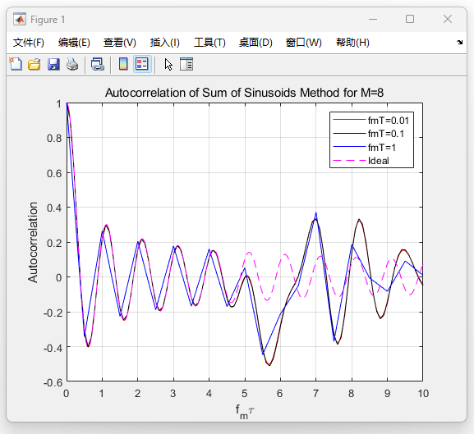
Task: Click the MATLAB logo in the title bar
Action: pyautogui.click(x=20, y=20)
